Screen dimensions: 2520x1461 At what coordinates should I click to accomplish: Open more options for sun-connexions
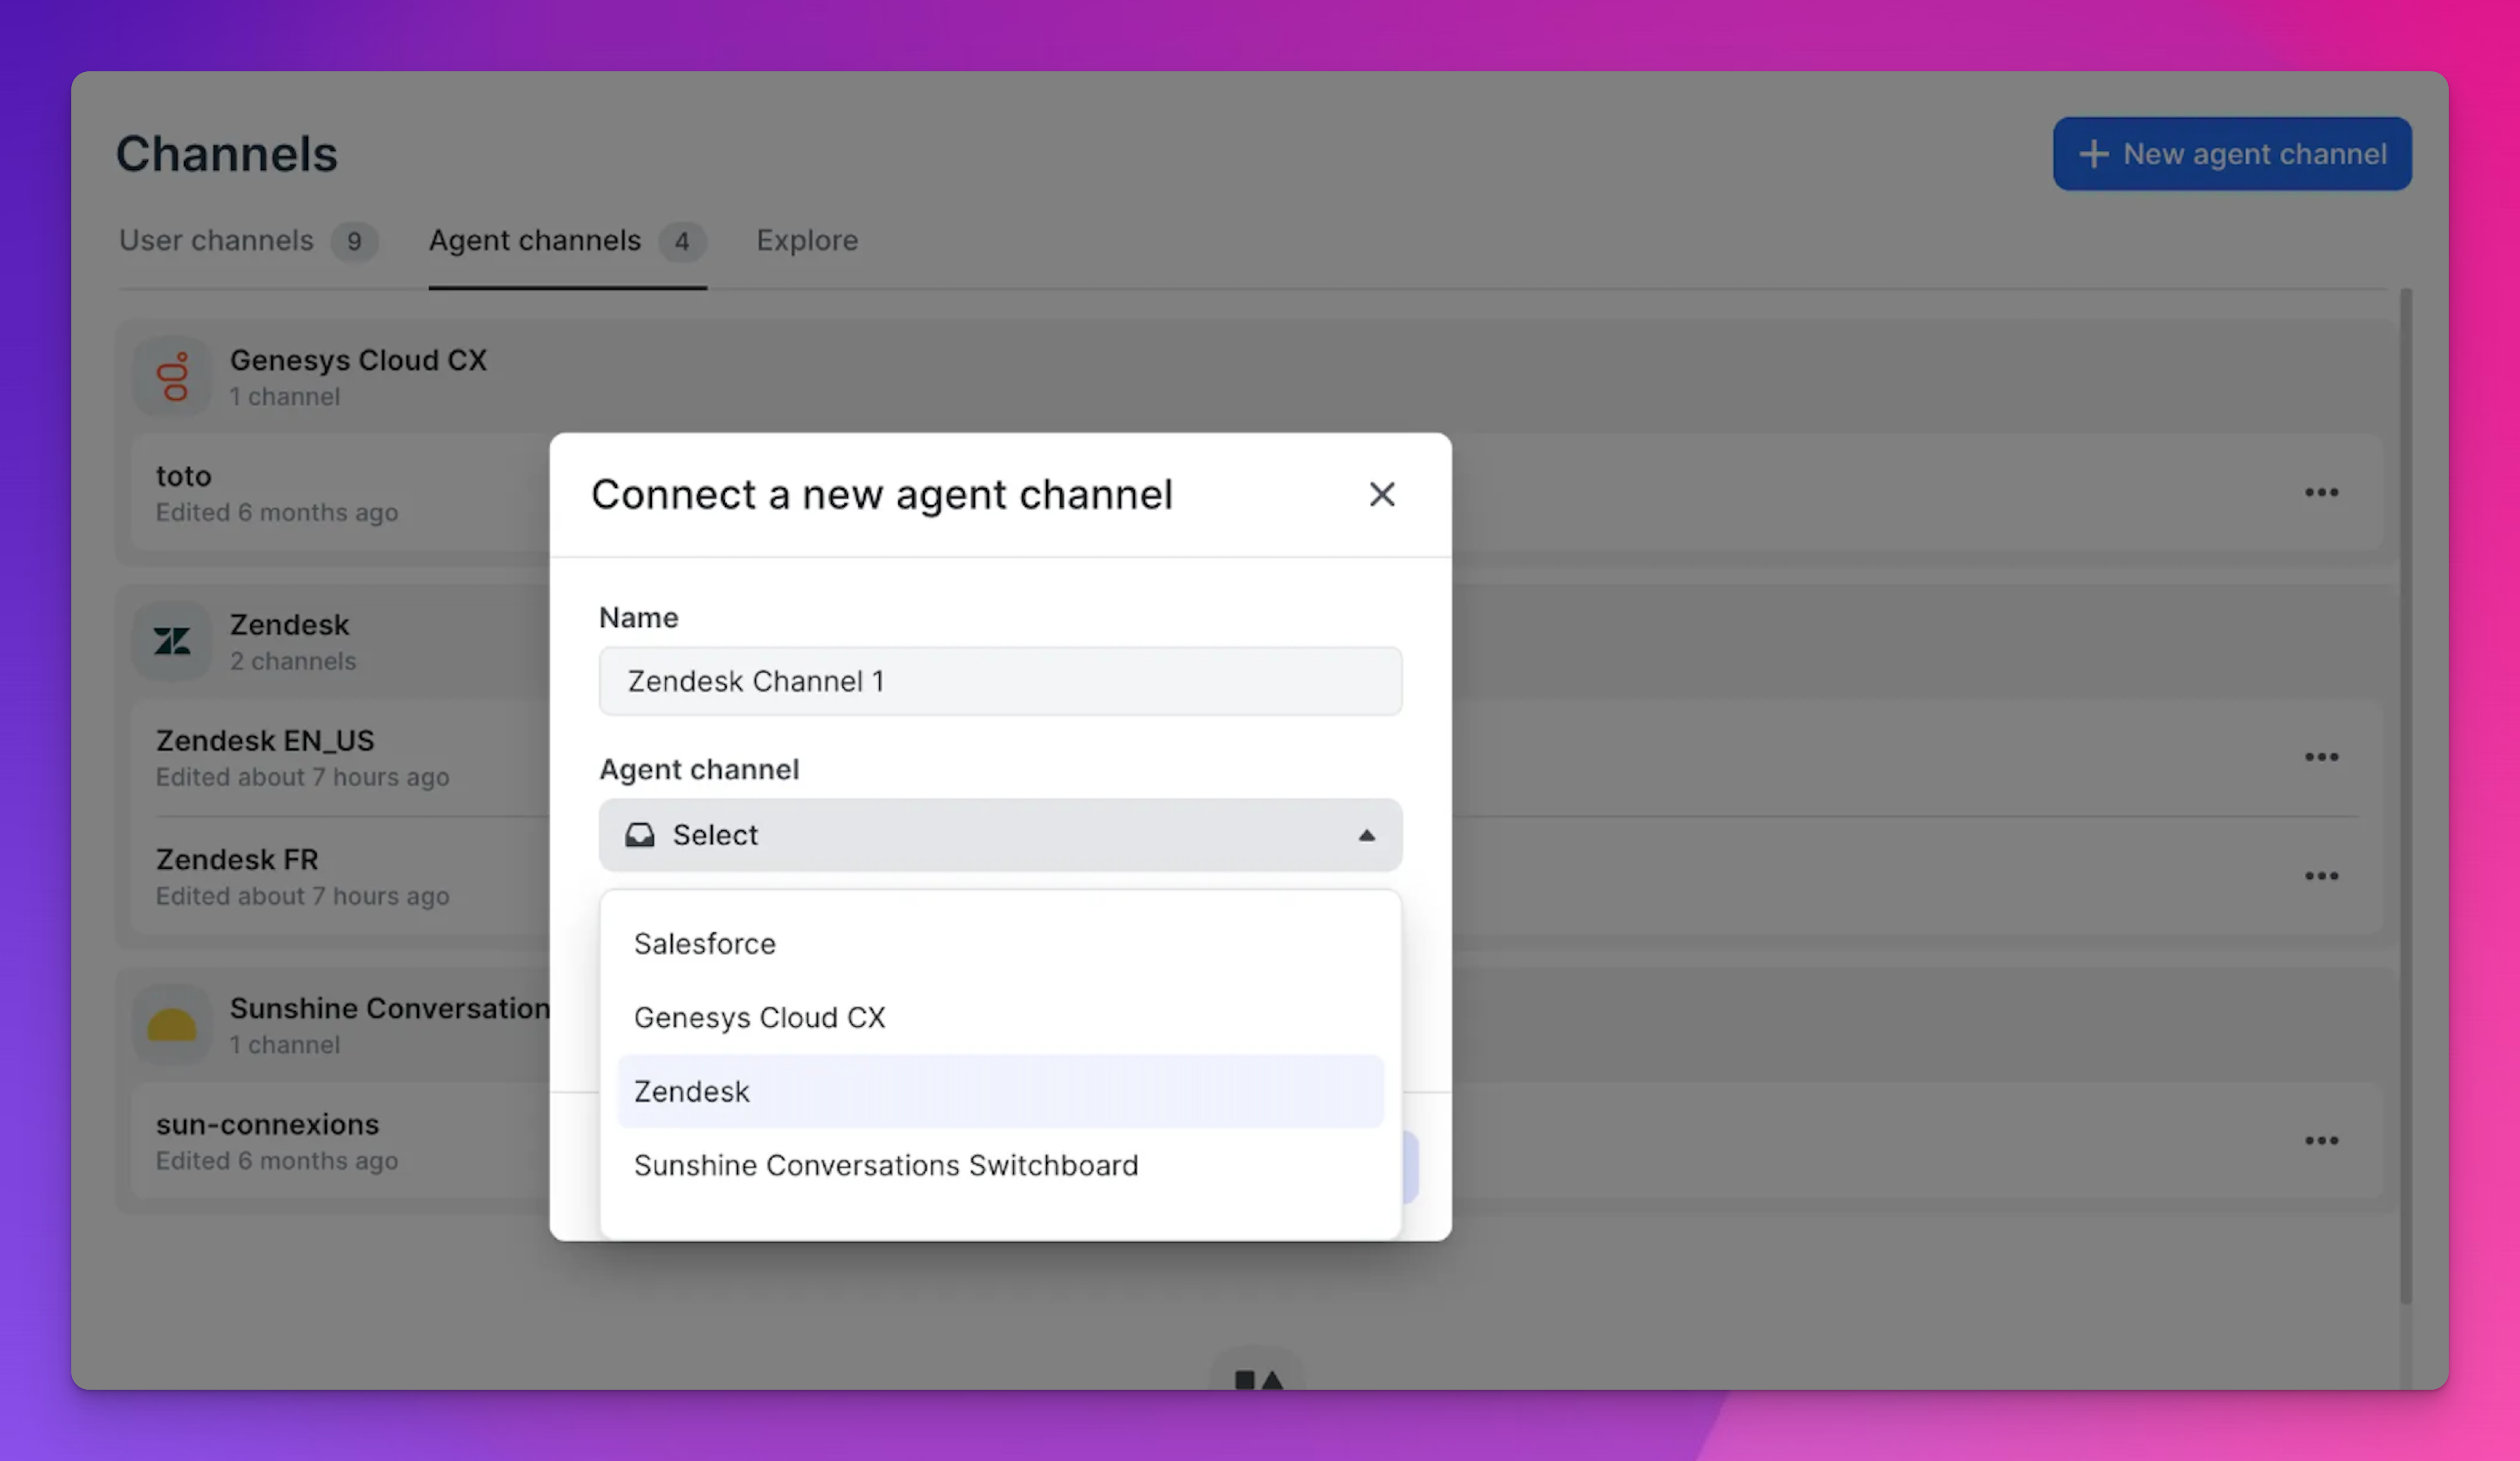[2321, 1141]
